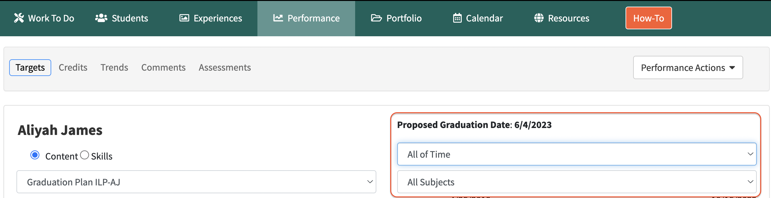The image size is (771, 198).
Task: Click the Aliyah James student name heading
Action: tap(60, 130)
